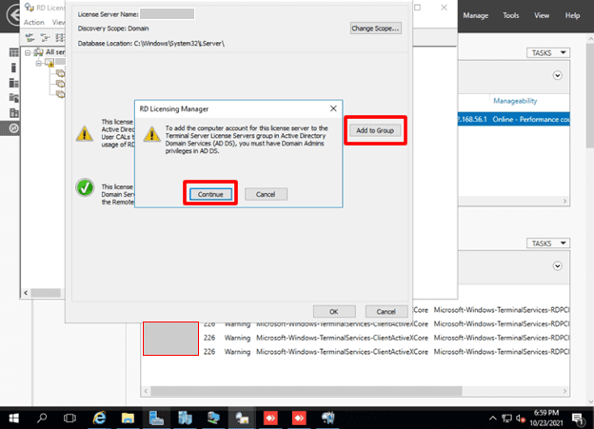Screen dimensions: 594x429
Task: Select the Online - Performance counters server row
Action: (514, 119)
